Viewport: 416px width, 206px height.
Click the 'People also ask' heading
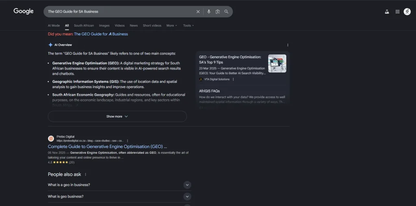pos(65,174)
